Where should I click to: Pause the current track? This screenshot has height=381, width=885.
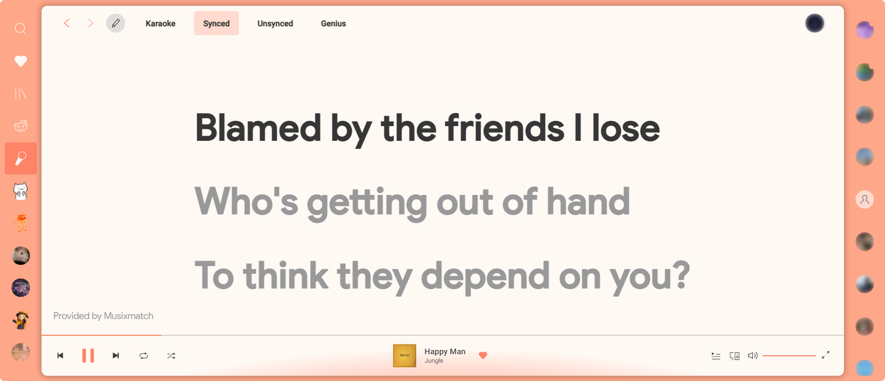click(88, 356)
